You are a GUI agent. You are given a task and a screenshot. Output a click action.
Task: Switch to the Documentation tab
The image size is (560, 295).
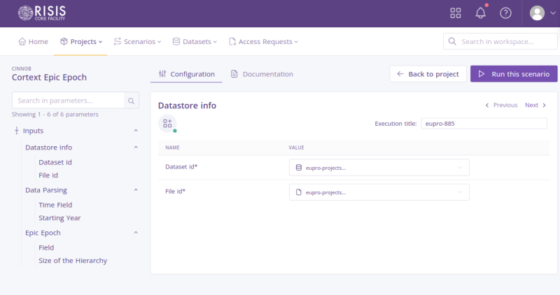pyautogui.click(x=262, y=73)
